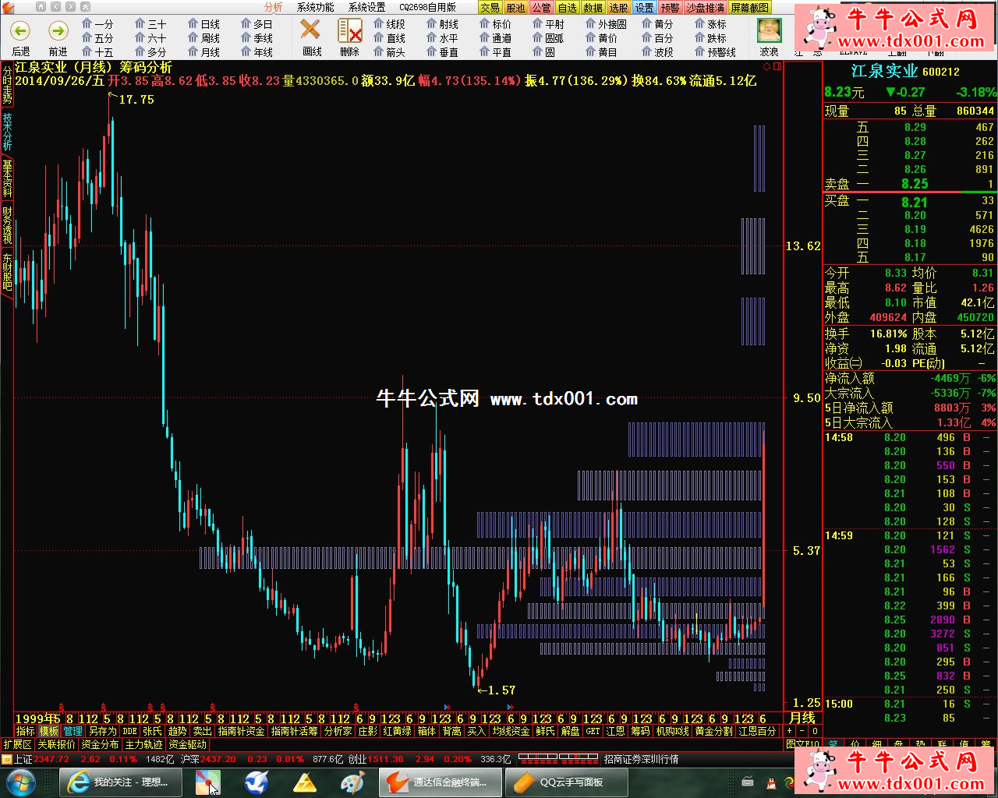Open the 波浪 wave tool icon
This screenshot has height=798, width=998.
[770, 31]
